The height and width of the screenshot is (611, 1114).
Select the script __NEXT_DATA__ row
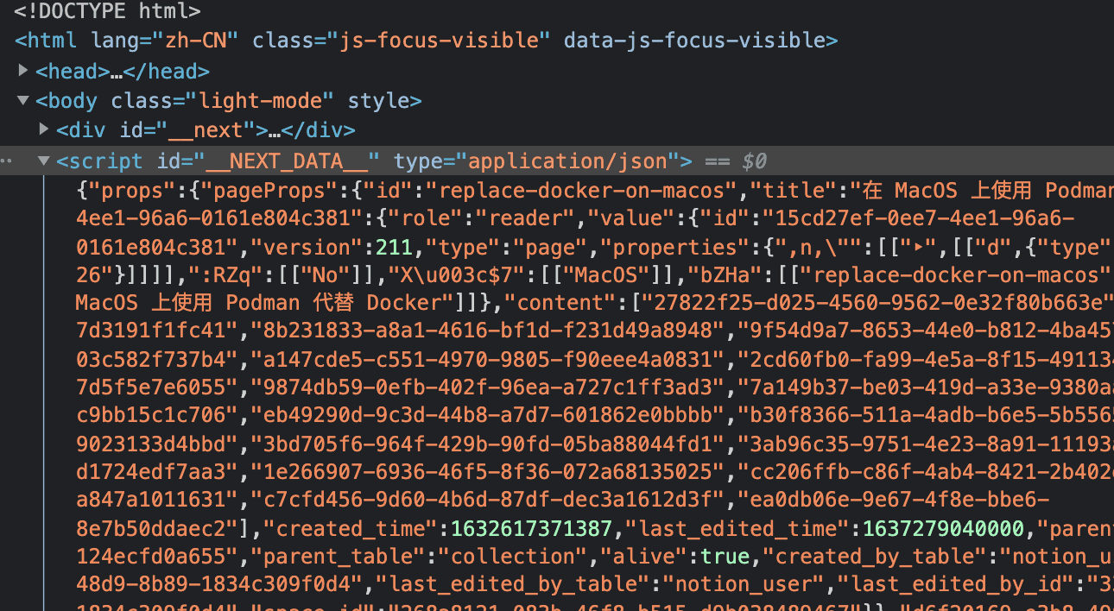click(x=557, y=161)
